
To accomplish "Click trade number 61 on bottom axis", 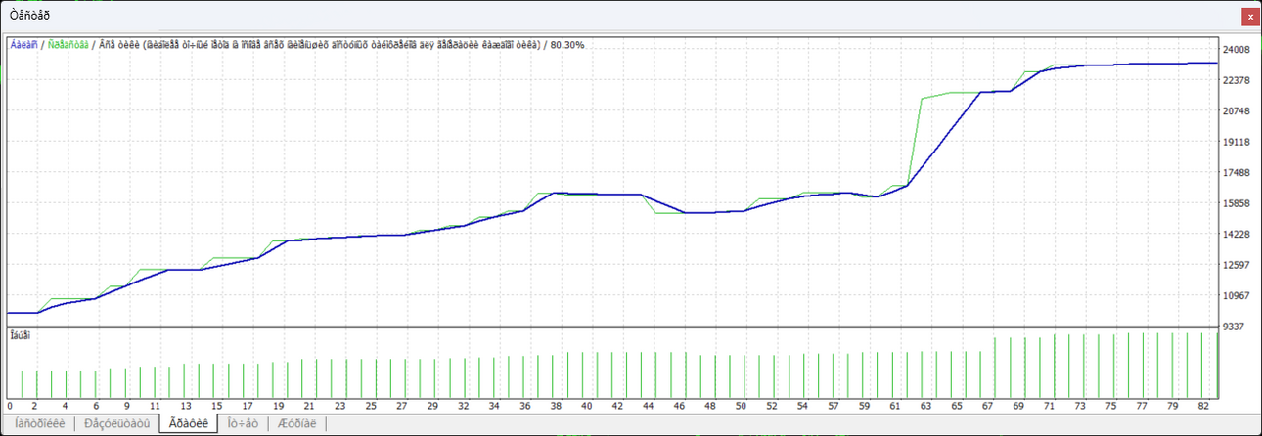I will click(893, 405).
